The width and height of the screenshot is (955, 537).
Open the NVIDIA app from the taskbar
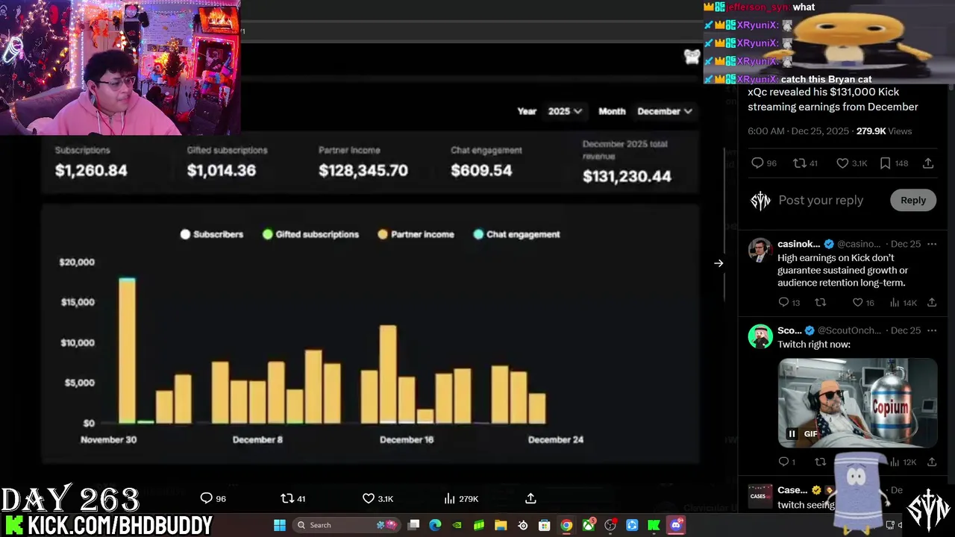(x=457, y=525)
